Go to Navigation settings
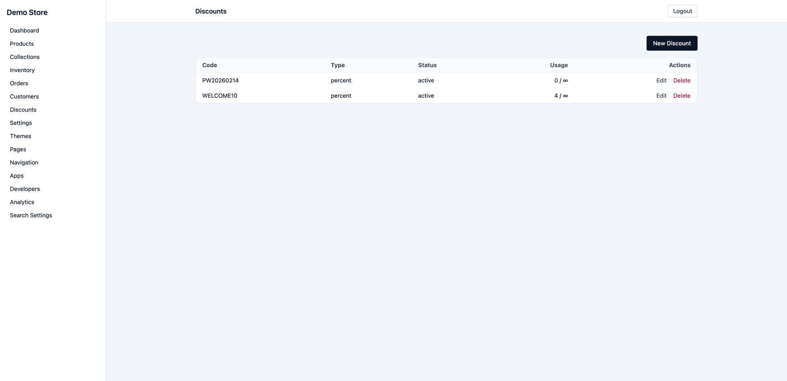The height and width of the screenshot is (381, 787). pos(24,162)
